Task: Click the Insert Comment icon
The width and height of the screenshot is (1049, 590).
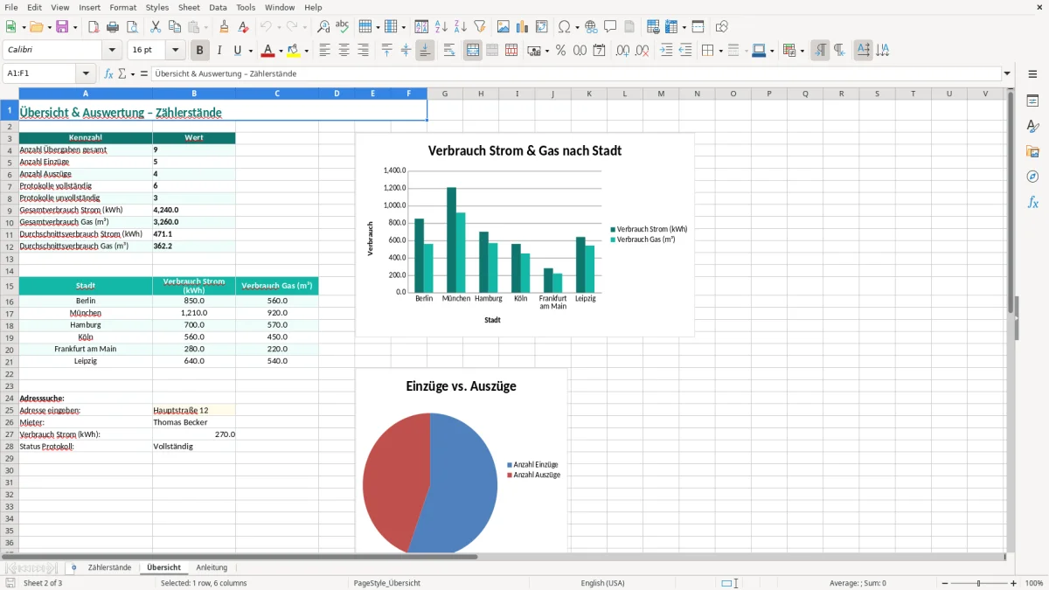Action: pyautogui.click(x=610, y=27)
